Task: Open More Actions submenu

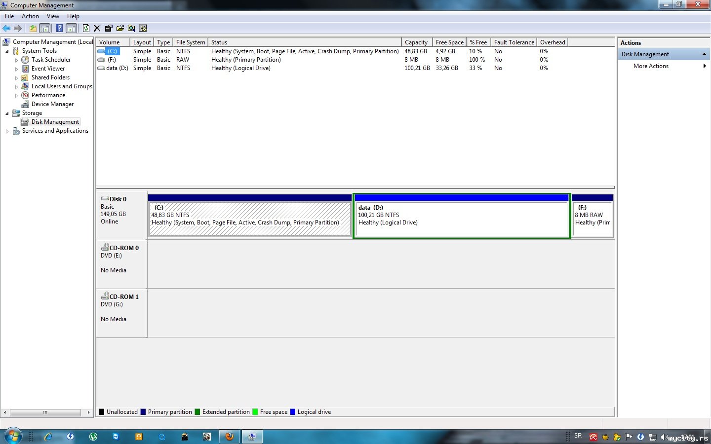Action: pos(664,66)
